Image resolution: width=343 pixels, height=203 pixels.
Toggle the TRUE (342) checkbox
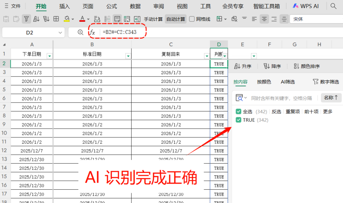[238, 120]
